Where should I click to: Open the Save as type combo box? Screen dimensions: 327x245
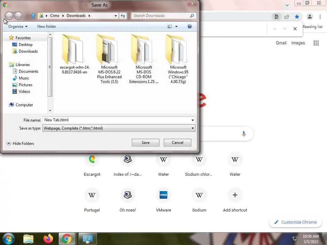tap(119, 128)
